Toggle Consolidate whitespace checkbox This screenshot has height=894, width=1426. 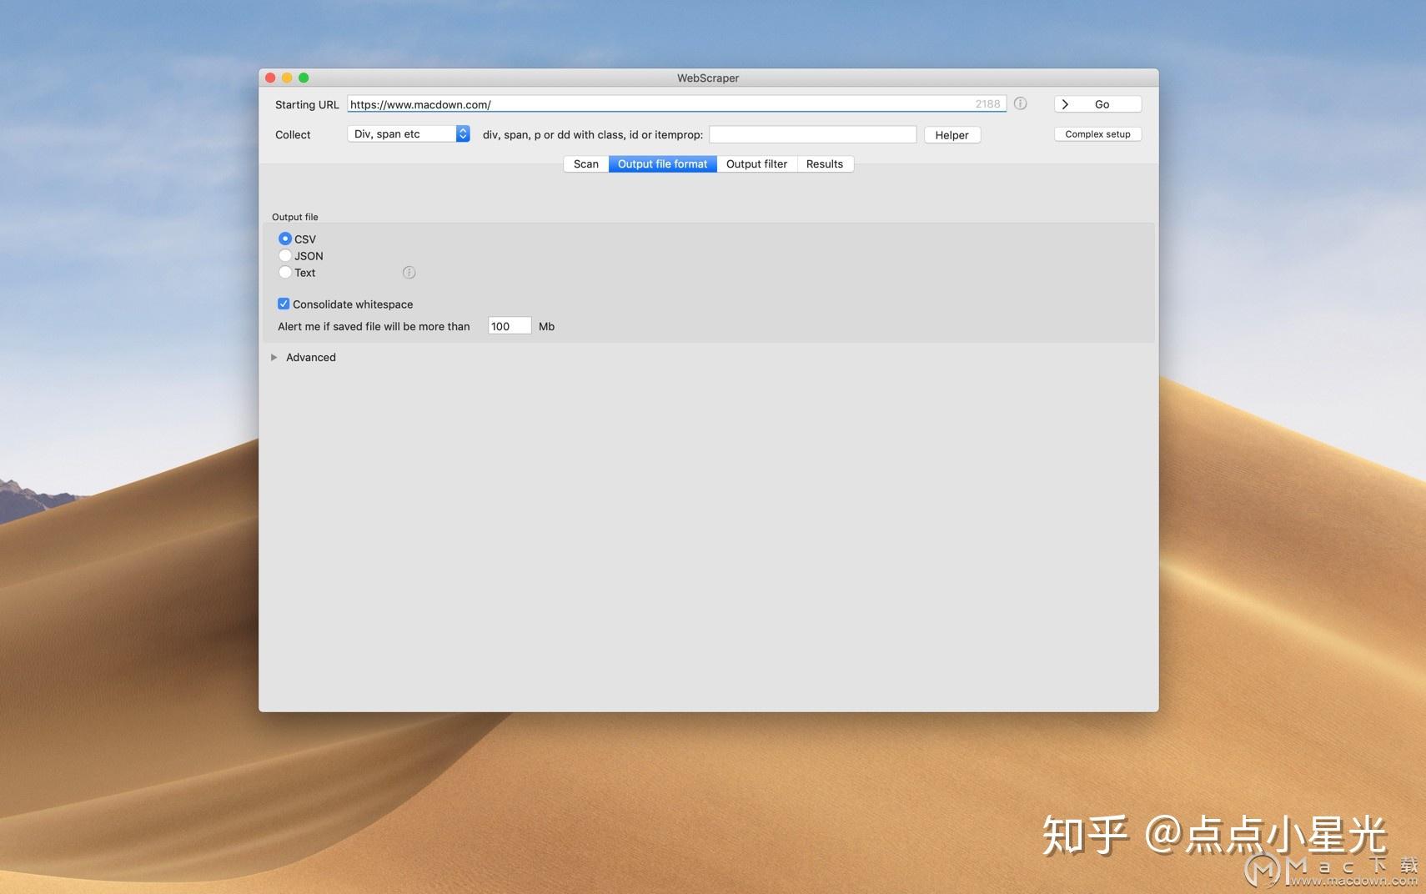[x=284, y=304]
